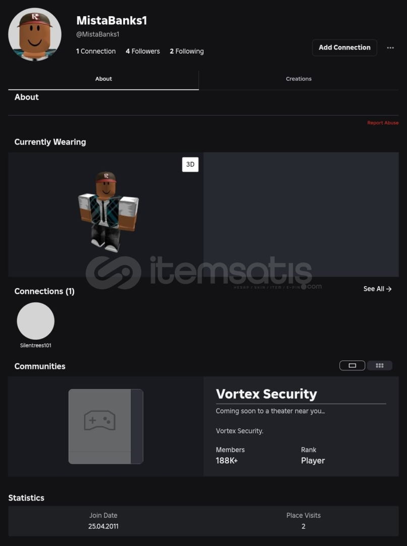Select the About tab
This screenshot has height=546, width=407.
click(x=104, y=79)
